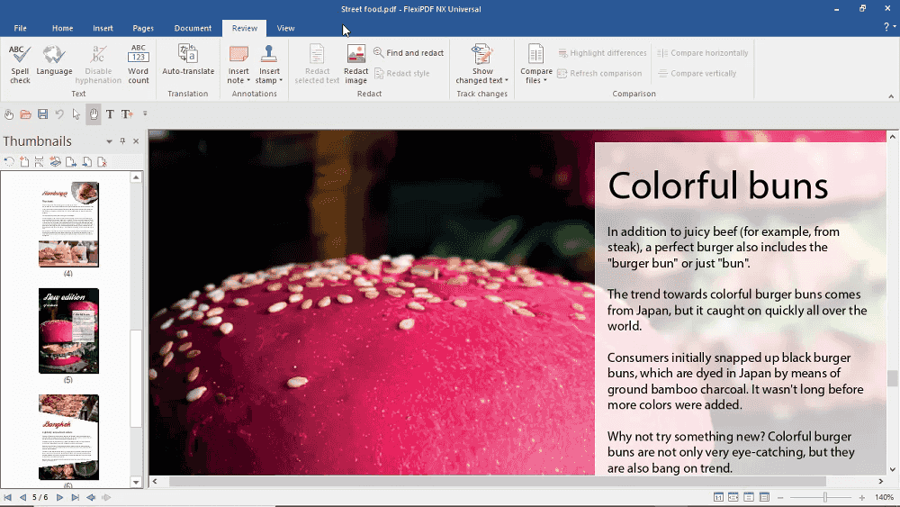
Task: Click the zoom out minus button
Action: point(780,497)
